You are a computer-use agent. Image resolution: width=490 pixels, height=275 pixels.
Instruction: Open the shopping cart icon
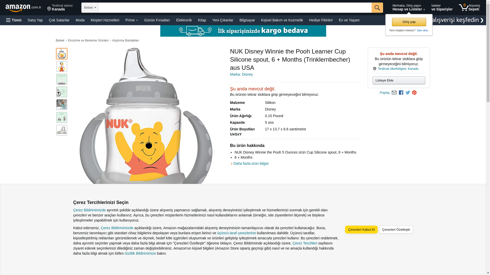(469, 7)
